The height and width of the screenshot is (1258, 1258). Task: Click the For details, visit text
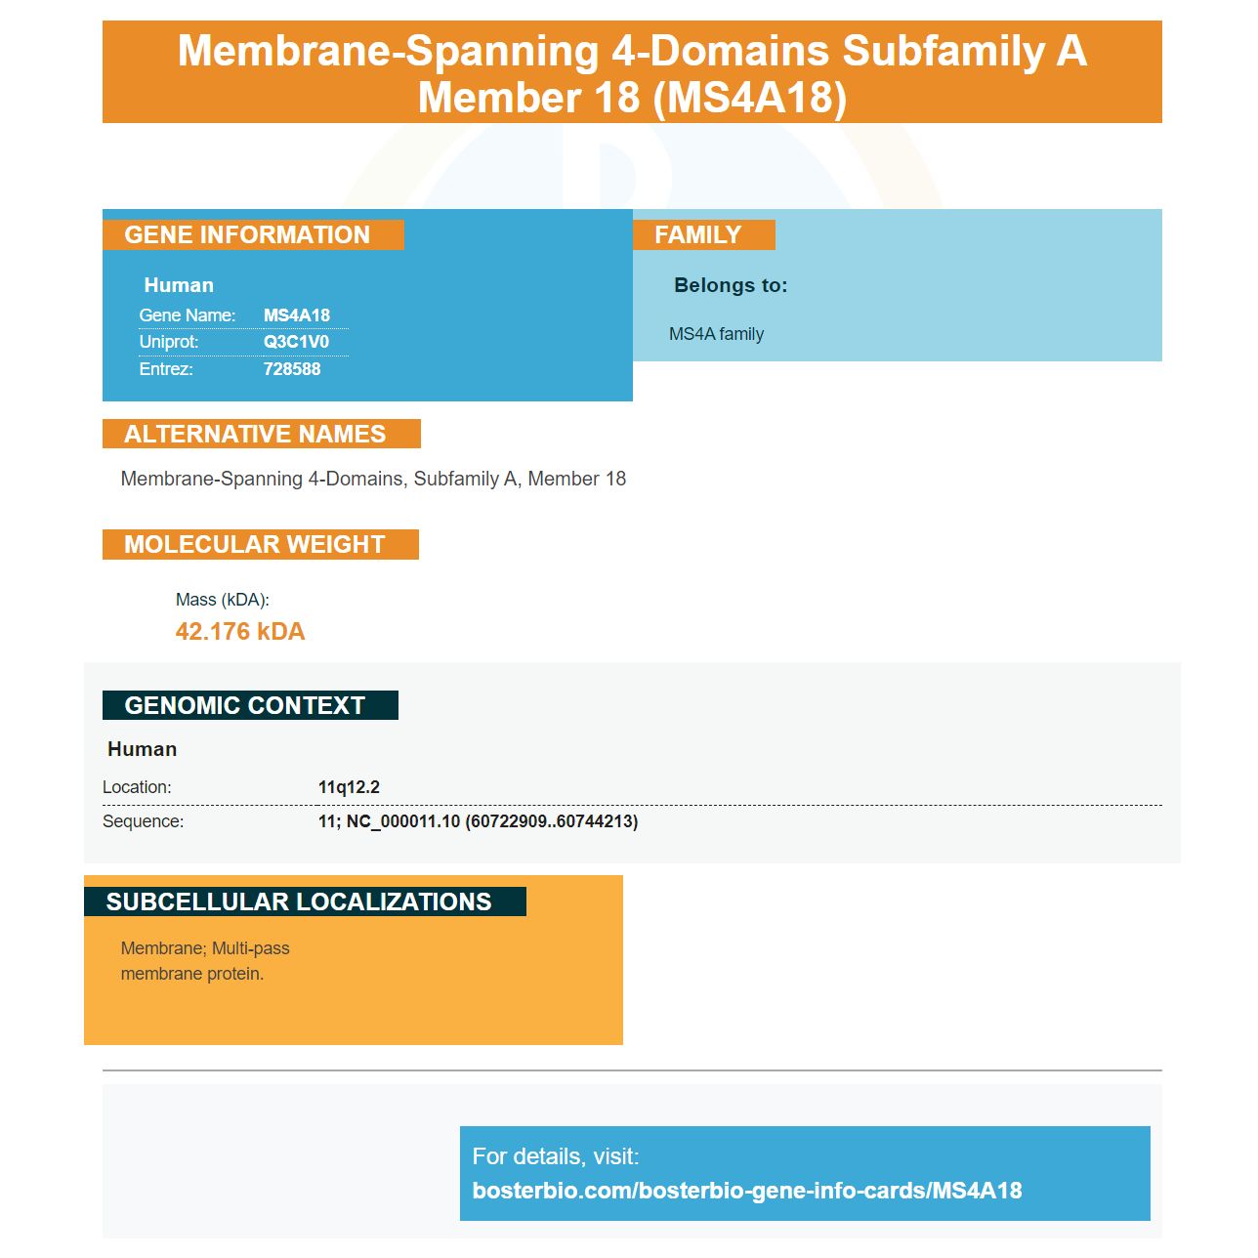click(x=556, y=1156)
